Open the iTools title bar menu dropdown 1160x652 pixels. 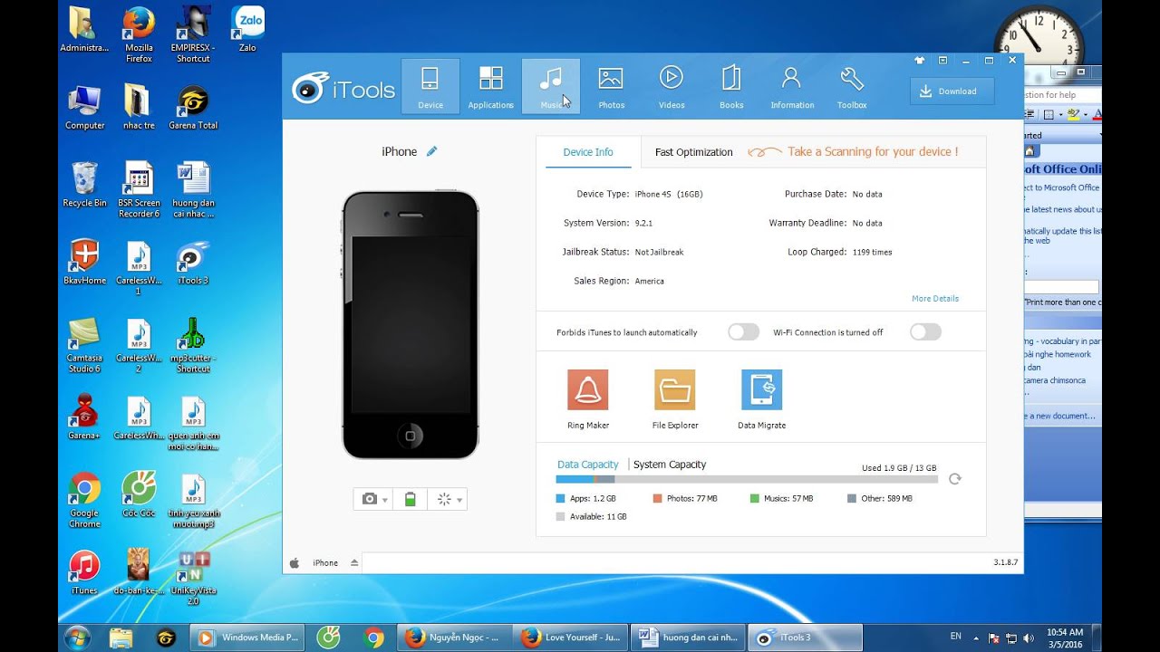[x=942, y=61]
